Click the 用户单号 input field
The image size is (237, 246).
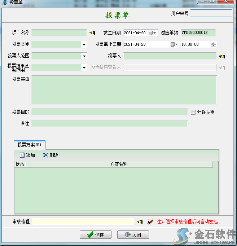tap(211, 13)
